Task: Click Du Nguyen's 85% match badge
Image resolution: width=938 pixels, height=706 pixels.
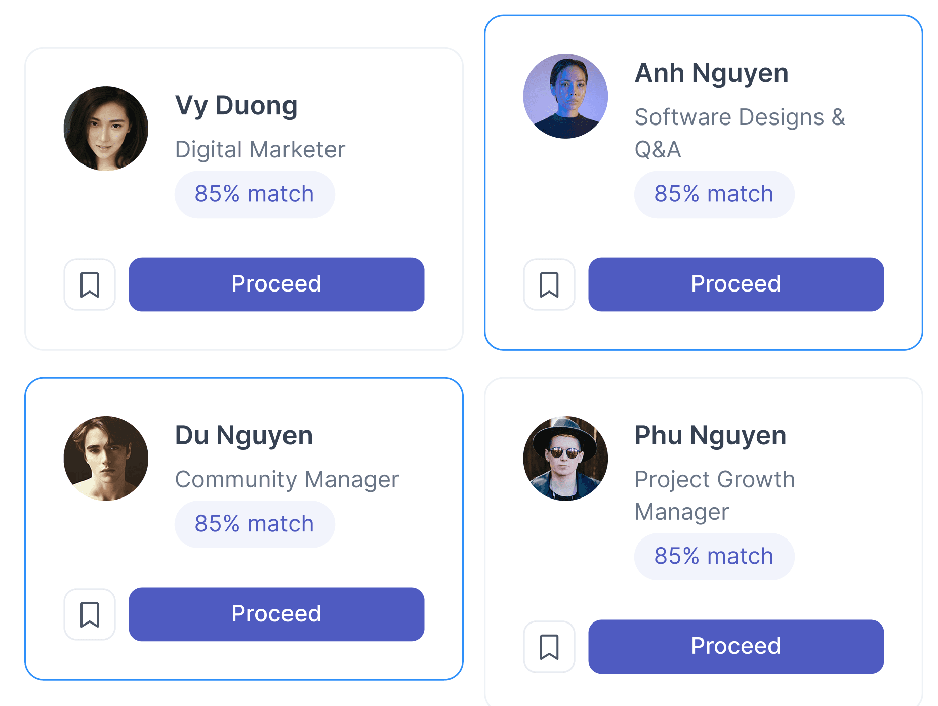Action: tap(255, 524)
